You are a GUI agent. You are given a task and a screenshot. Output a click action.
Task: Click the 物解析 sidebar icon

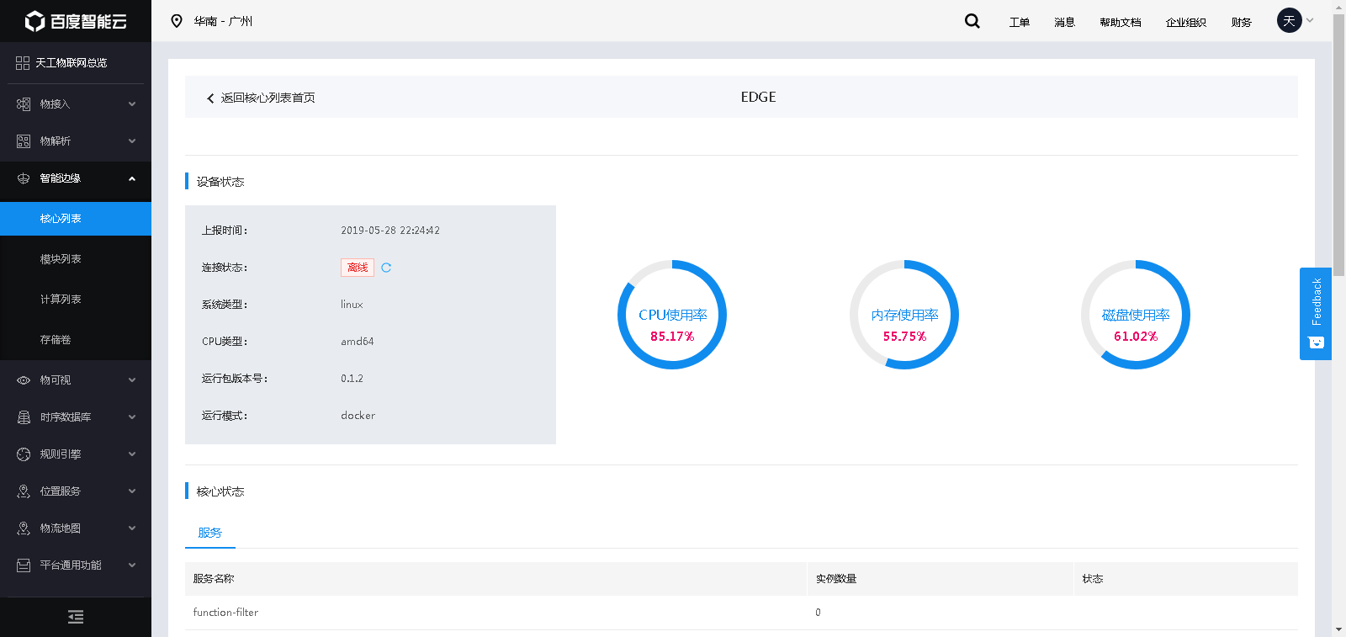click(x=24, y=141)
